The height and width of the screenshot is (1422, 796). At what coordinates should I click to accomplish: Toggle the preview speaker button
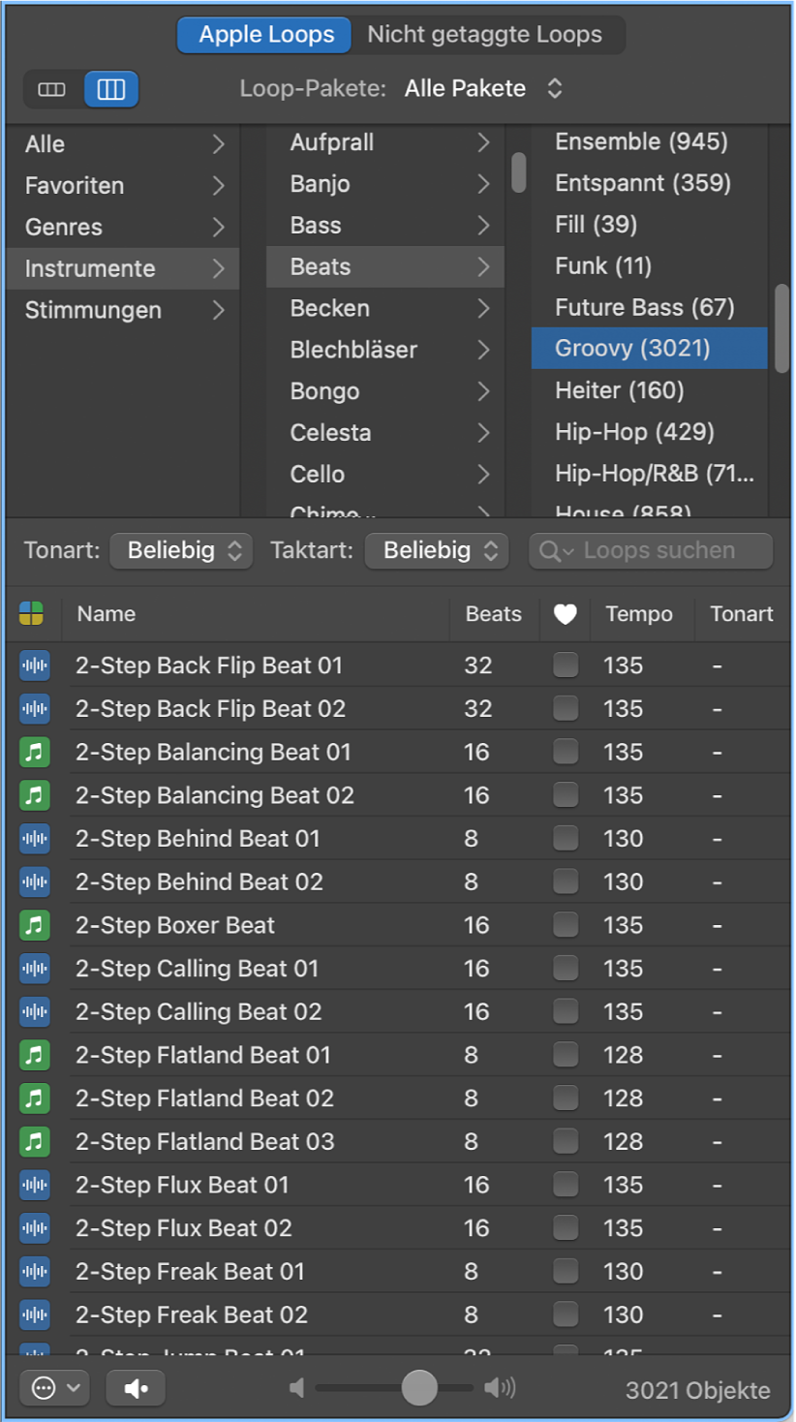pos(136,1388)
